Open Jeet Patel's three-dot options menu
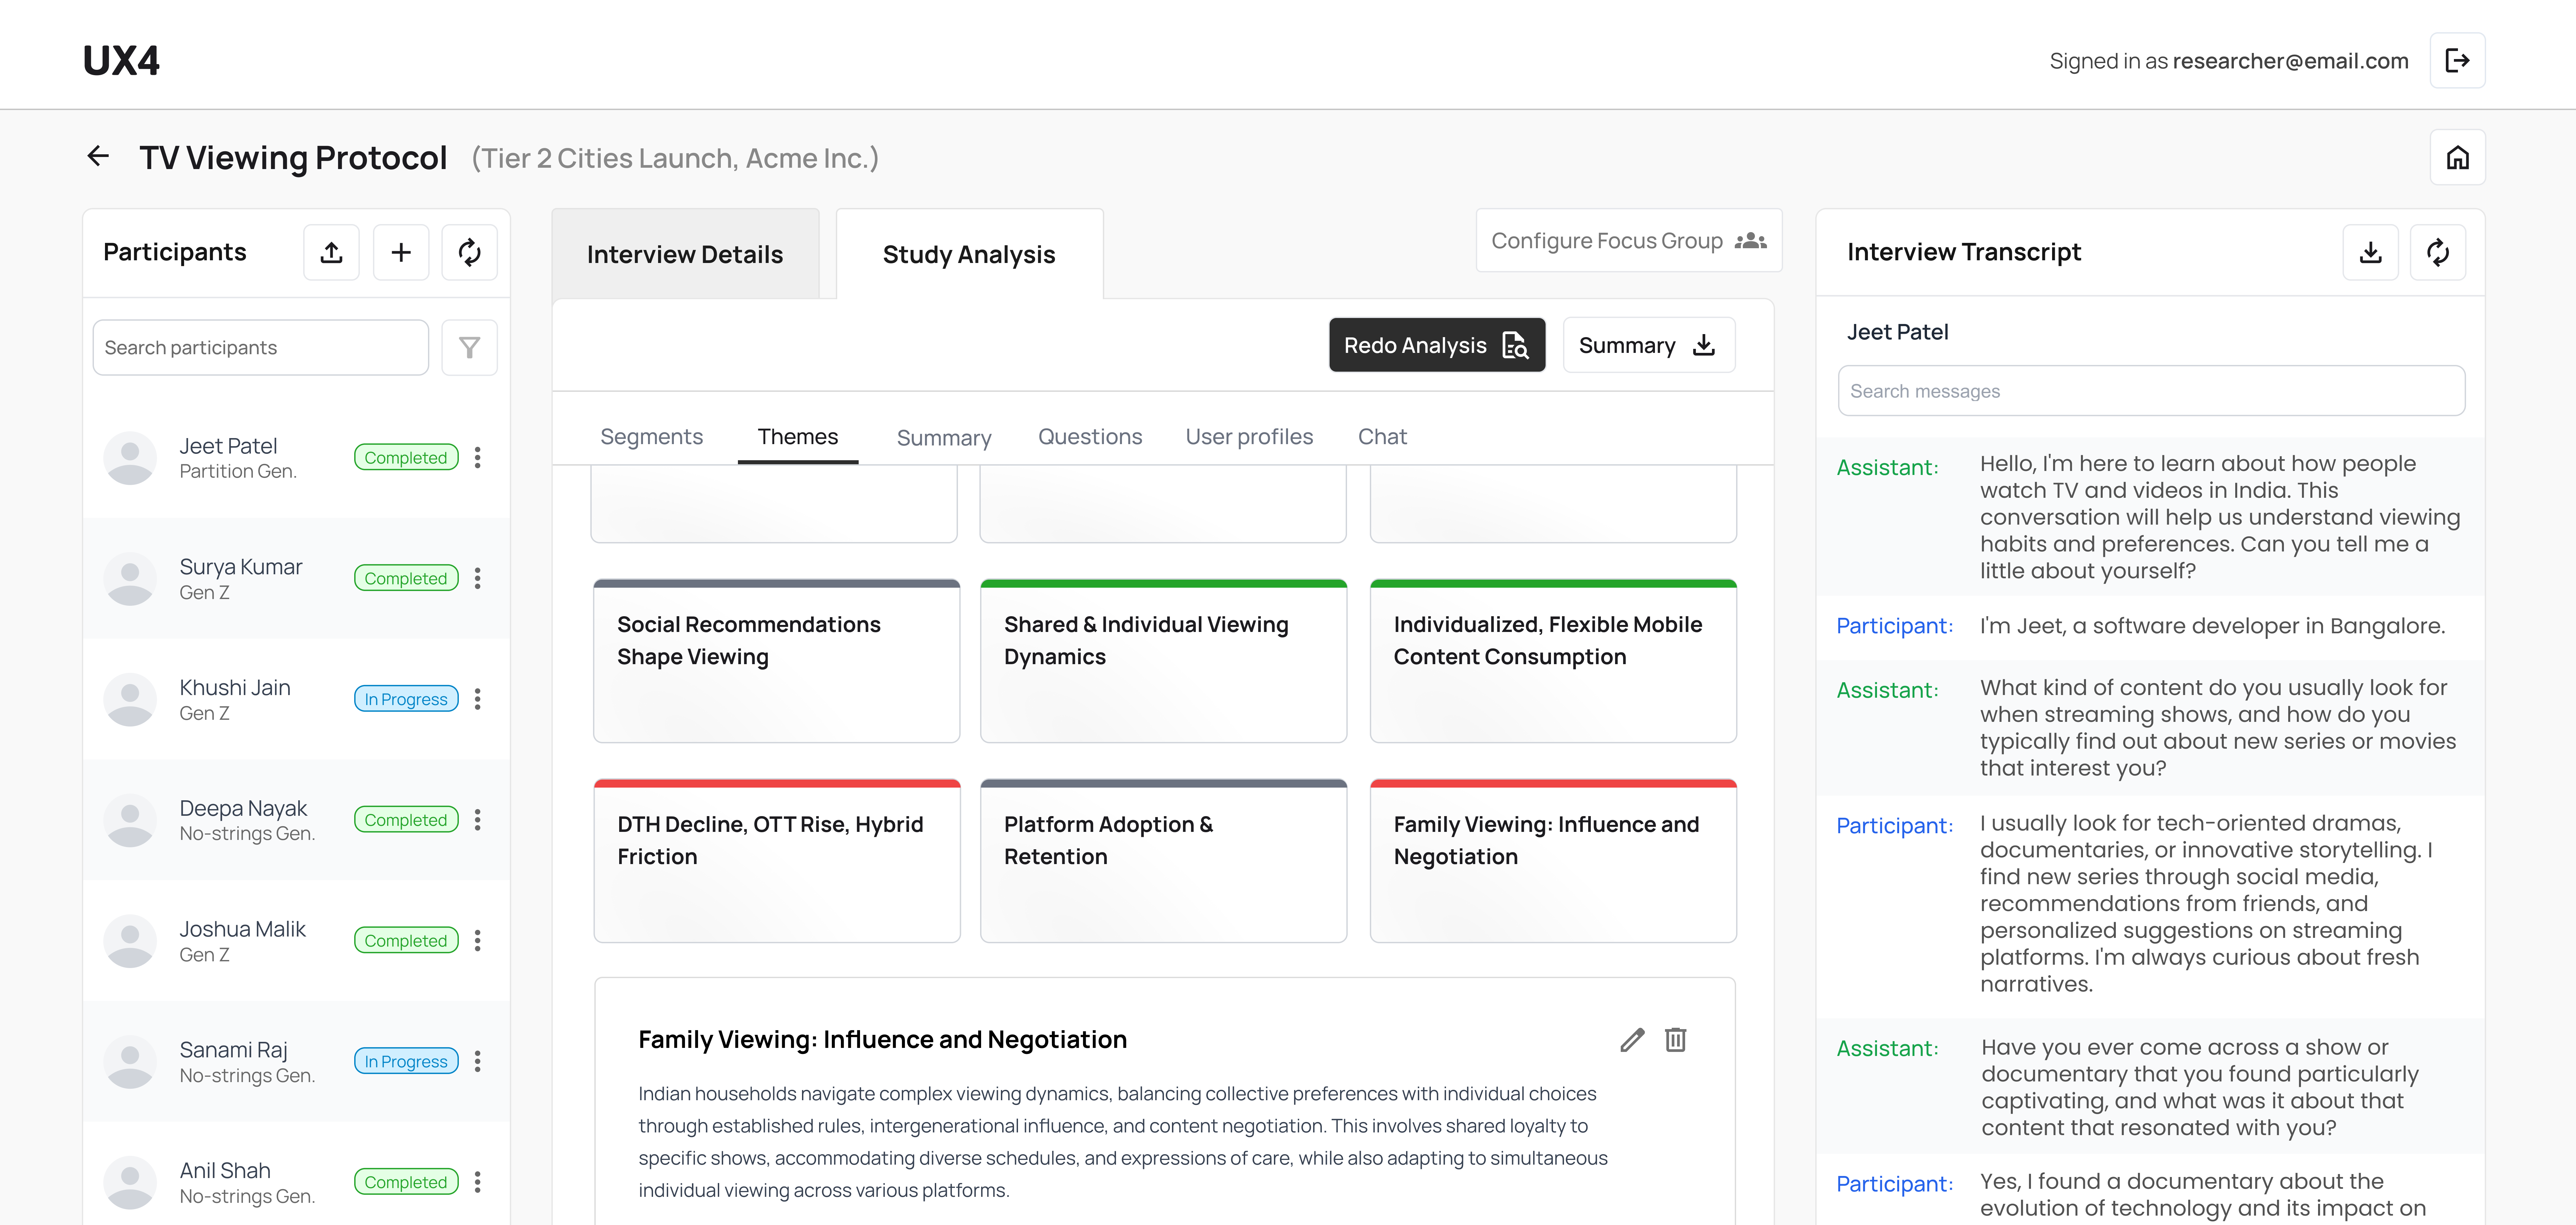Screen dimensions: 2576x1225 (478, 457)
